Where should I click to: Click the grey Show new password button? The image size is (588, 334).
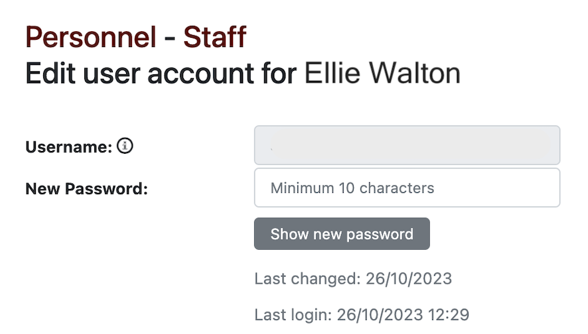coord(342,234)
